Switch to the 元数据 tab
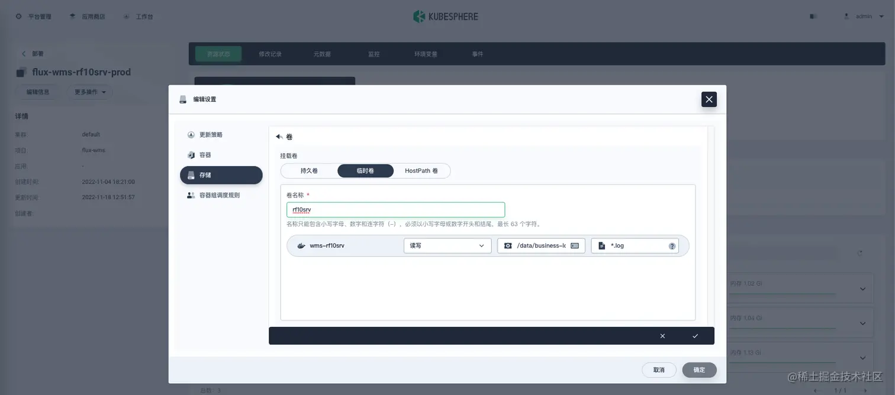The image size is (895, 395). point(322,54)
